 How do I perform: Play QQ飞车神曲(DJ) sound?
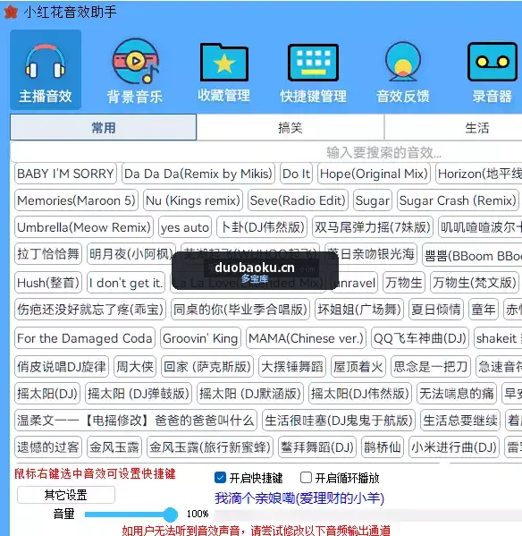(420, 338)
